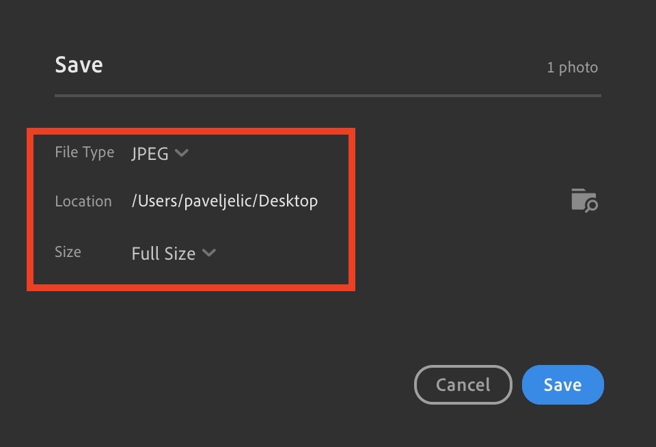Image resolution: width=656 pixels, height=447 pixels.
Task: Click the 1 photo count text
Action: click(572, 68)
